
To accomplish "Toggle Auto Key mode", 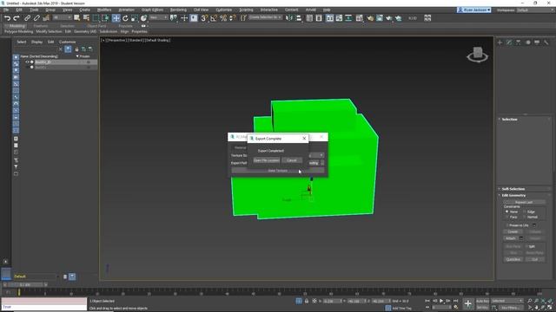I will pyautogui.click(x=482, y=301).
